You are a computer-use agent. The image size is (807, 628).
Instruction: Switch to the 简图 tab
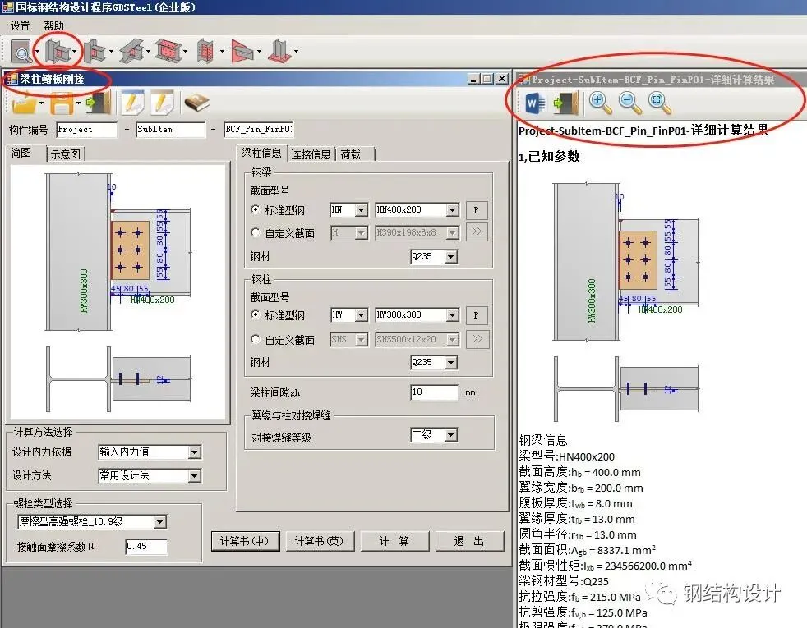[21, 153]
